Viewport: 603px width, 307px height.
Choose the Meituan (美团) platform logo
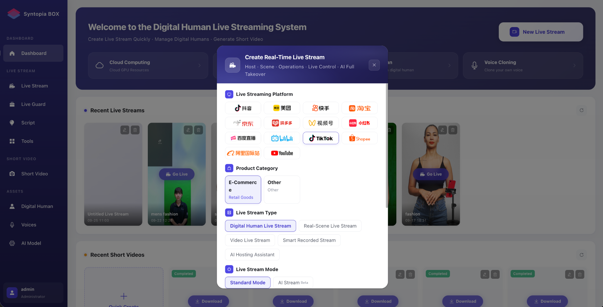(282, 108)
